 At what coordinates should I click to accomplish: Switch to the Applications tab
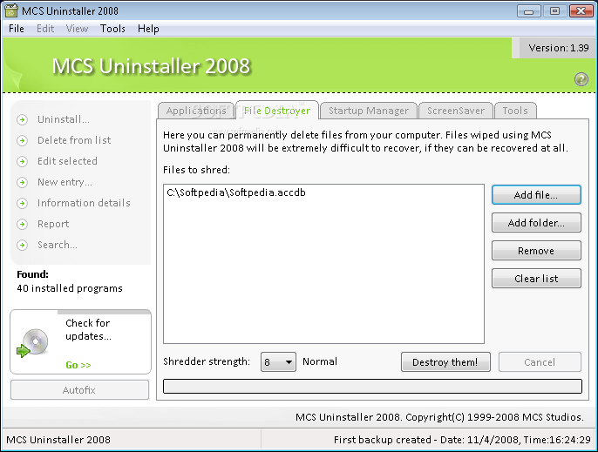pyautogui.click(x=196, y=111)
